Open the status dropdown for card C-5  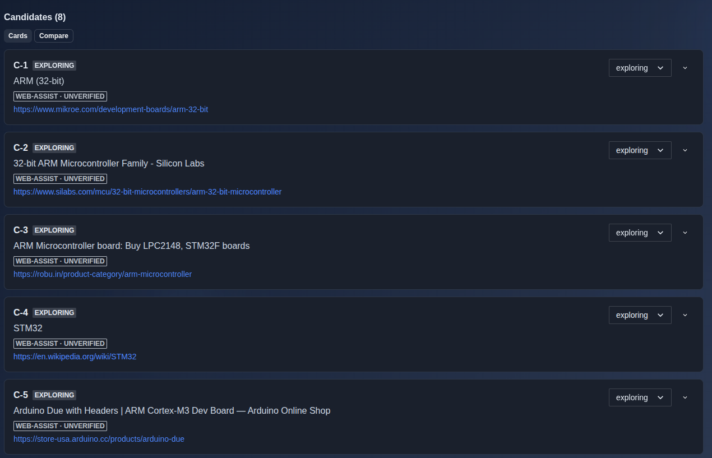click(x=640, y=397)
